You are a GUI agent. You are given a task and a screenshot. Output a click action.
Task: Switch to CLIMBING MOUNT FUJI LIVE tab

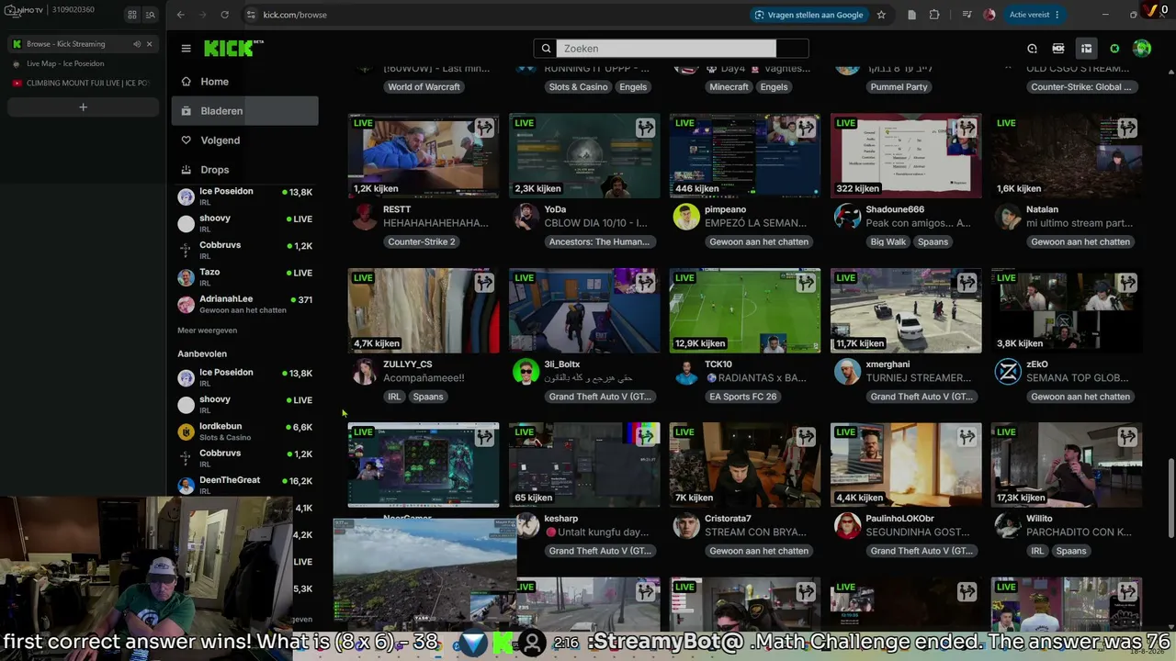[83, 84]
